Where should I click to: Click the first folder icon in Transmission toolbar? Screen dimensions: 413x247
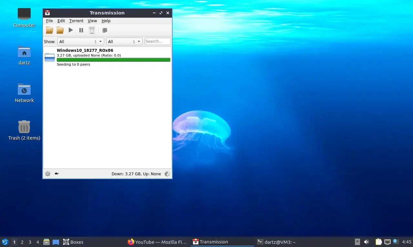49,30
